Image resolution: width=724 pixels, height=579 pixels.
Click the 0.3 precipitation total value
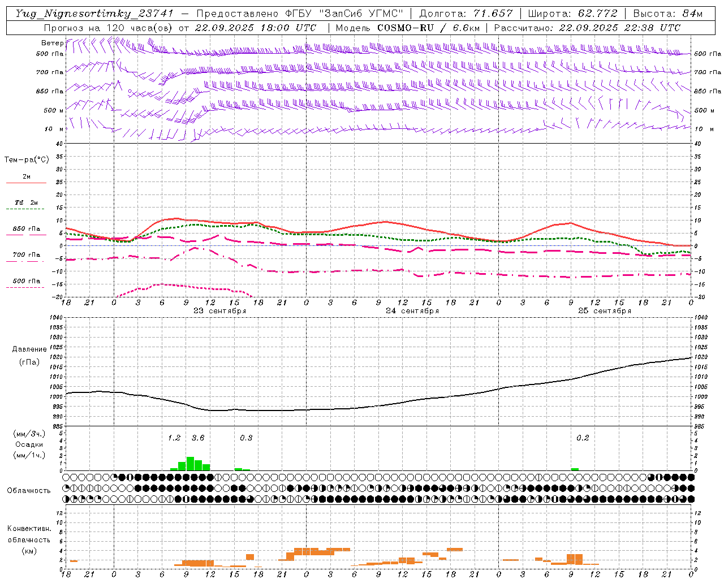(x=246, y=438)
